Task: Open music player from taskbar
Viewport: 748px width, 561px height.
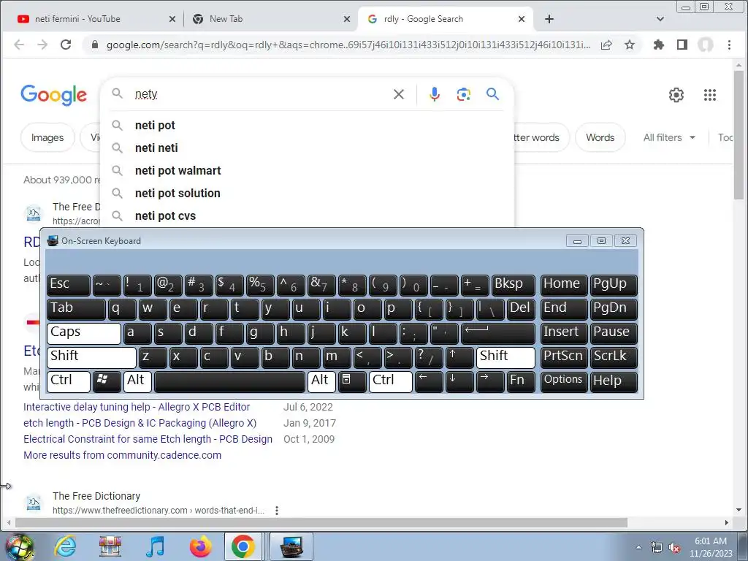Action: click(x=155, y=546)
